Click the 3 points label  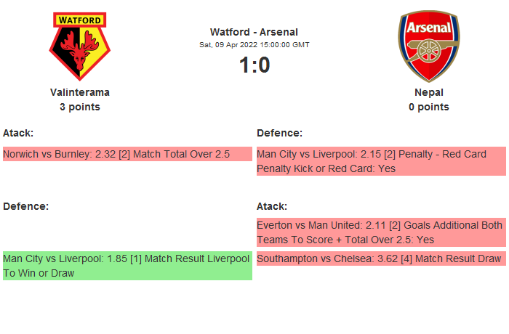(x=80, y=107)
